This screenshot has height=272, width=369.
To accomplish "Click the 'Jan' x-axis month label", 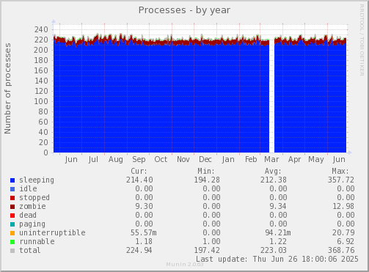I will 228,160.
